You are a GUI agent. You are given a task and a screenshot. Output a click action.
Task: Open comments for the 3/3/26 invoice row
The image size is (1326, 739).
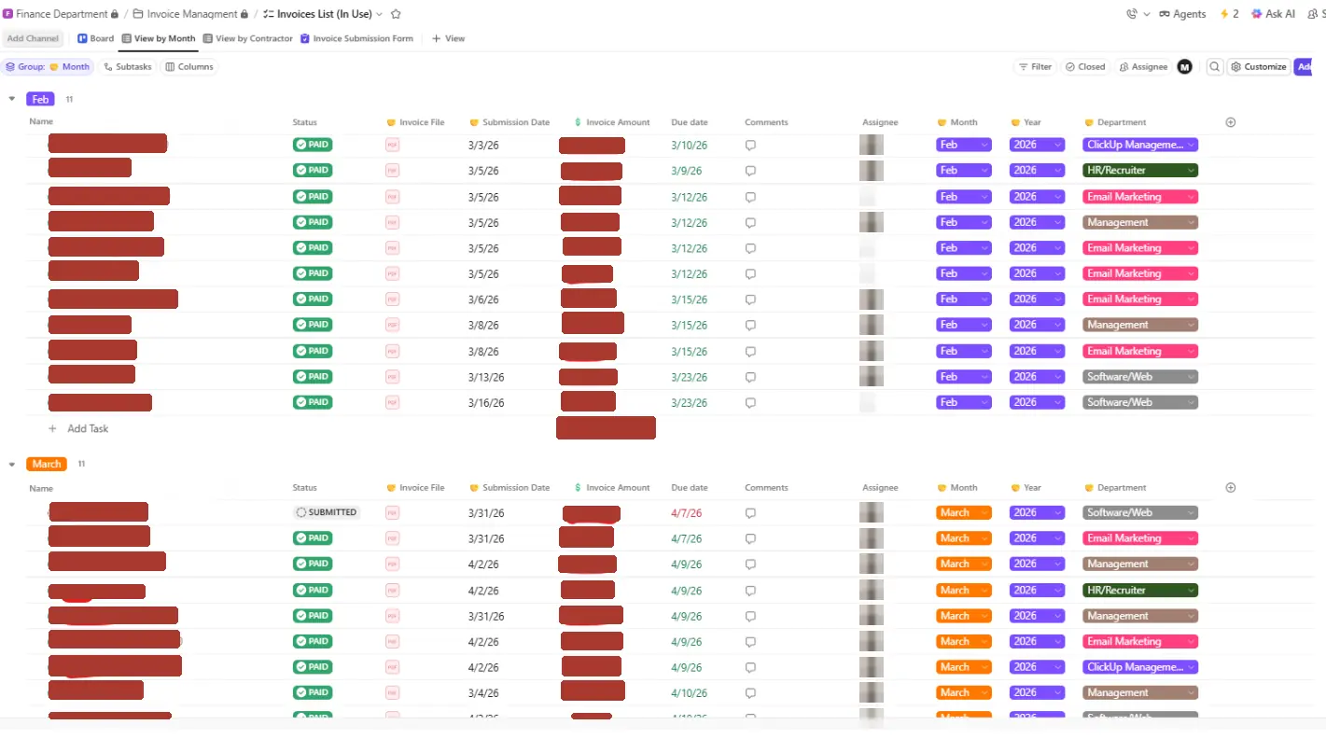coord(750,146)
